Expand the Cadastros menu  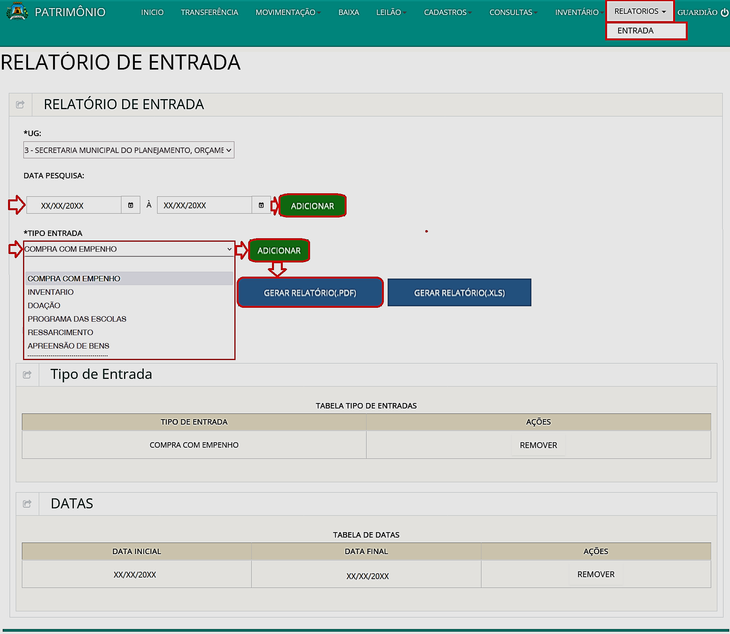448,12
